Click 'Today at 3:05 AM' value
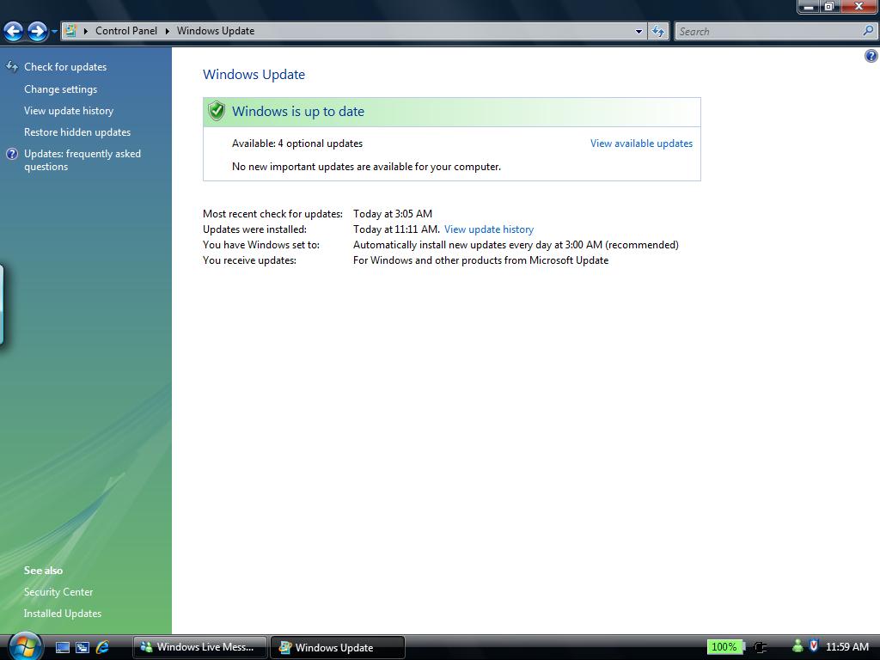Screen dimensions: 880x660 pos(393,214)
